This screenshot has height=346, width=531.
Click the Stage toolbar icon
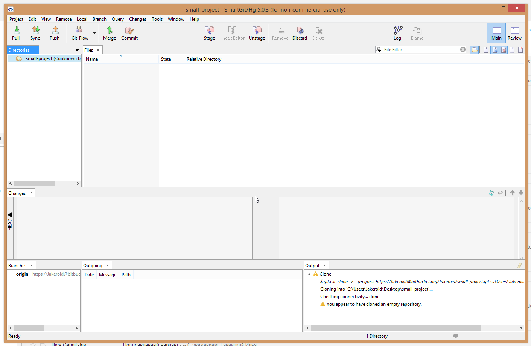point(210,33)
